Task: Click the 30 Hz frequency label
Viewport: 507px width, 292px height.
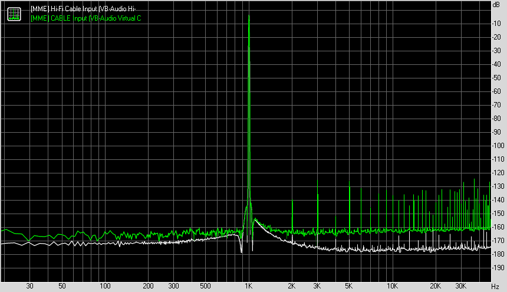Action: 29,286
